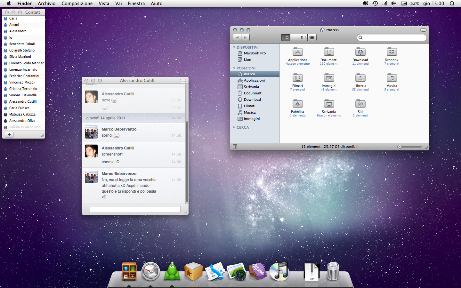
Task: Launch iTunes music note disc in the Dock
Action: click(x=279, y=271)
